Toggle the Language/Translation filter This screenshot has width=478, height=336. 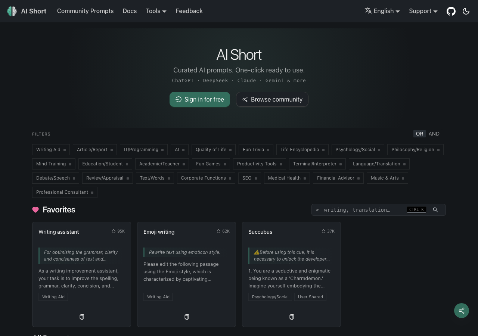[379, 164]
